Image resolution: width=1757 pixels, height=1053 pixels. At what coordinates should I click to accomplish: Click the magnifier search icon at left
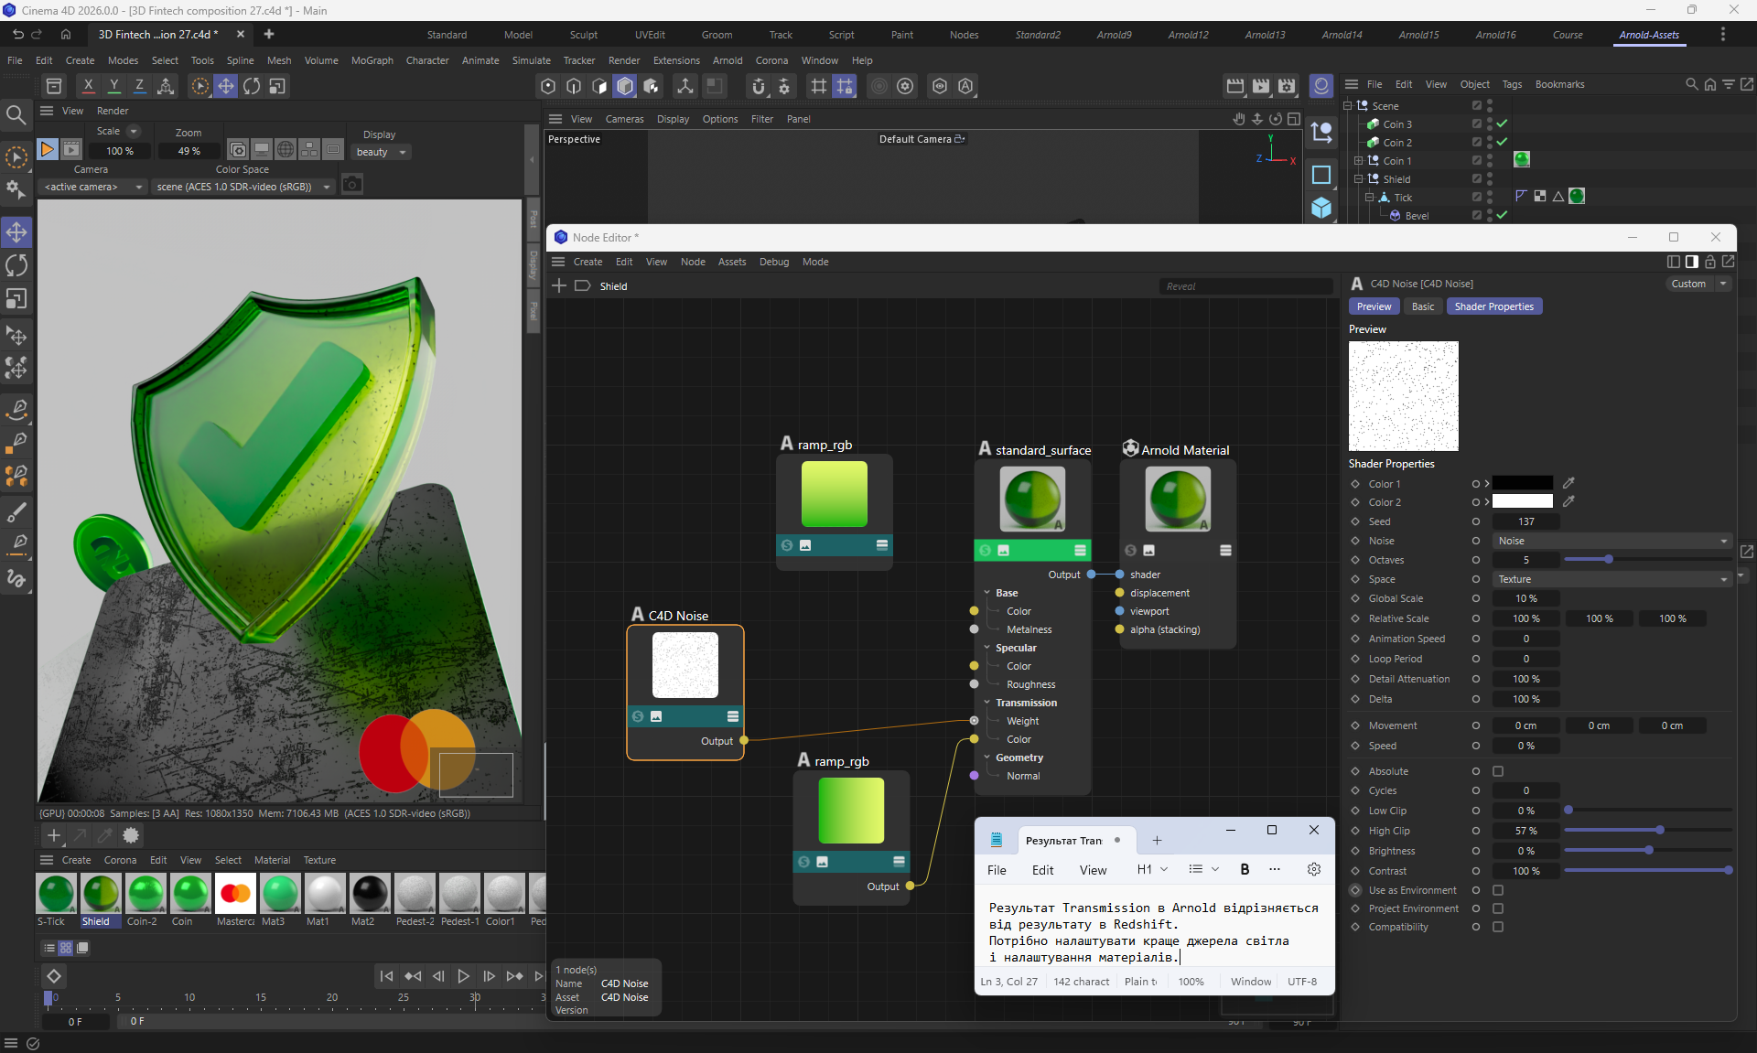(x=16, y=115)
